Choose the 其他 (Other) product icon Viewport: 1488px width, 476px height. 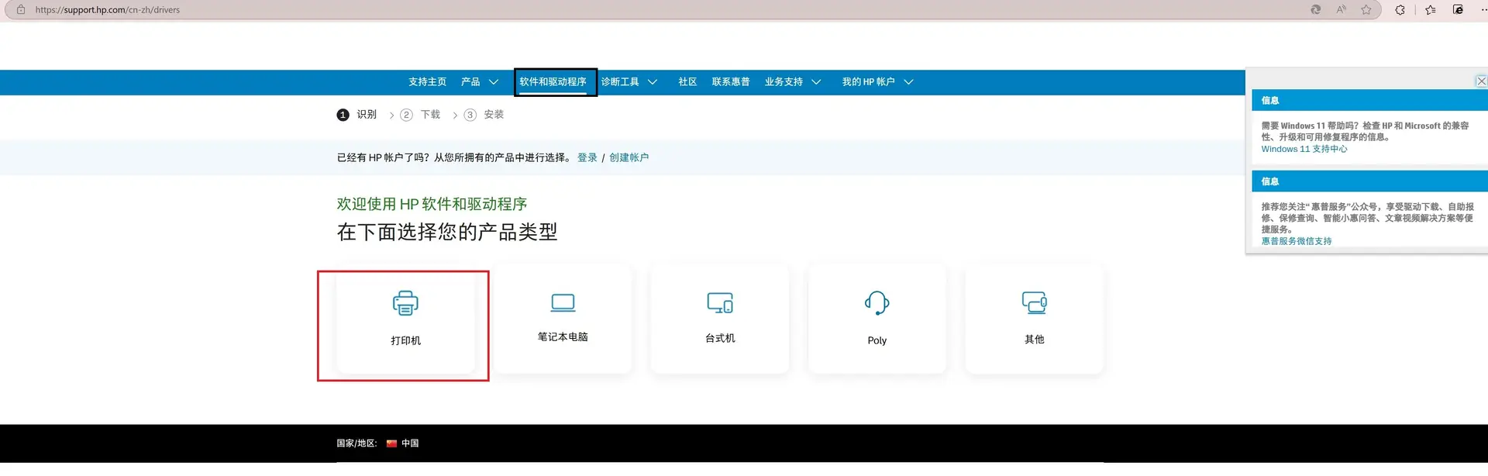tap(1034, 302)
